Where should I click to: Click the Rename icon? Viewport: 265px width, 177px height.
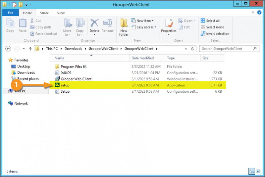[107, 23]
